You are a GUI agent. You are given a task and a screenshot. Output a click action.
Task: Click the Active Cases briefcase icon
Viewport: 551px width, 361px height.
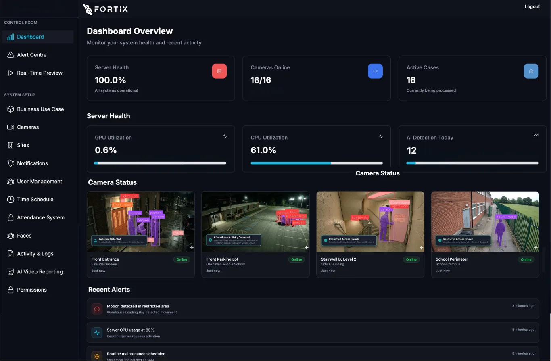point(531,71)
